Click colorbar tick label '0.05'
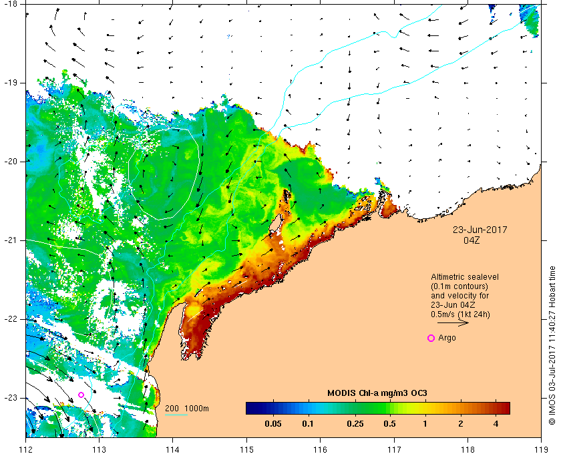This screenshot has width=561, height=454. coord(273,424)
